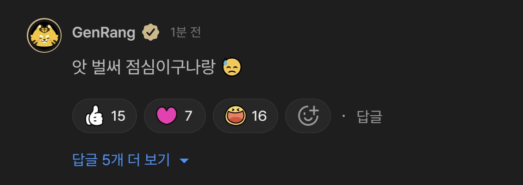The width and height of the screenshot is (523, 185).
Task: Click the pink heart emoji
Action: point(167,116)
